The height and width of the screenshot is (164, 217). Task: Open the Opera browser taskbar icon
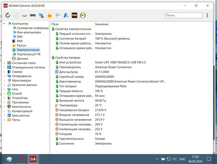point(21,159)
